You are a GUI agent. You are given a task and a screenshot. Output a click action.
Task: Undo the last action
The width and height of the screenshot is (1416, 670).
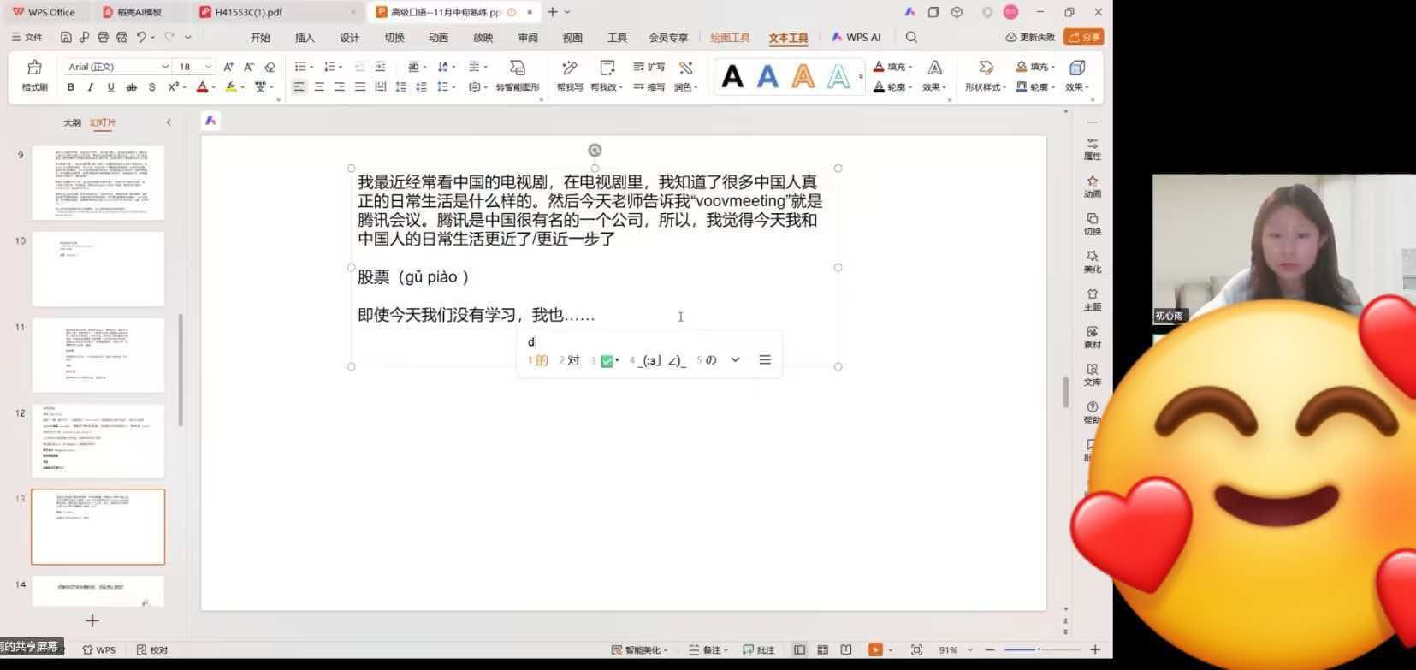(x=141, y=37)
